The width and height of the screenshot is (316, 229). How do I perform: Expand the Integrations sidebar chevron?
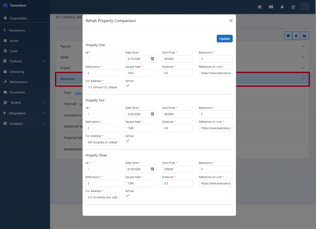click(x=45, y=113)
